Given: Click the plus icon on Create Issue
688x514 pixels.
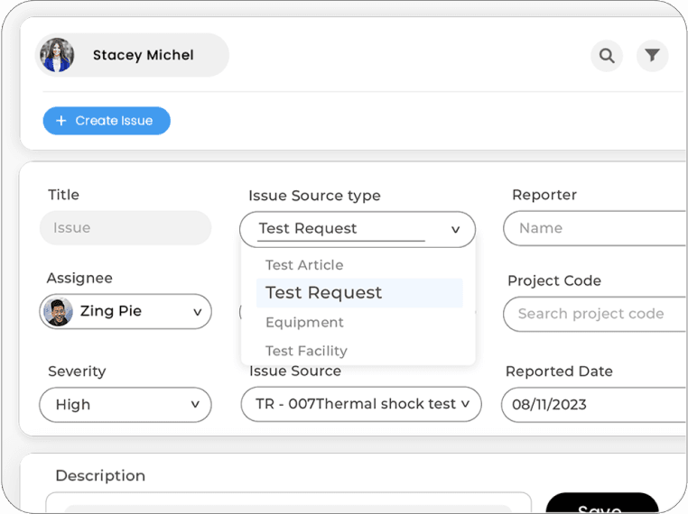Looking at the screenshot, I should 61,121.
